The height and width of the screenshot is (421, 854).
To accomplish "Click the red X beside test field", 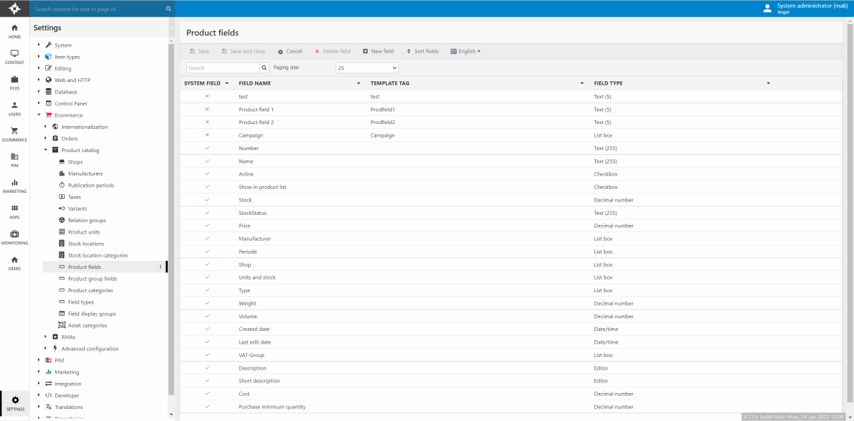I will [x=207, y=96].
